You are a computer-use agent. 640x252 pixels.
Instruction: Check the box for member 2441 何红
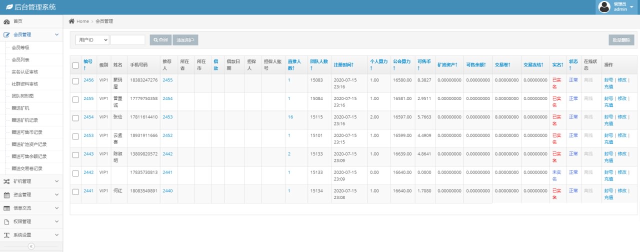75,192
